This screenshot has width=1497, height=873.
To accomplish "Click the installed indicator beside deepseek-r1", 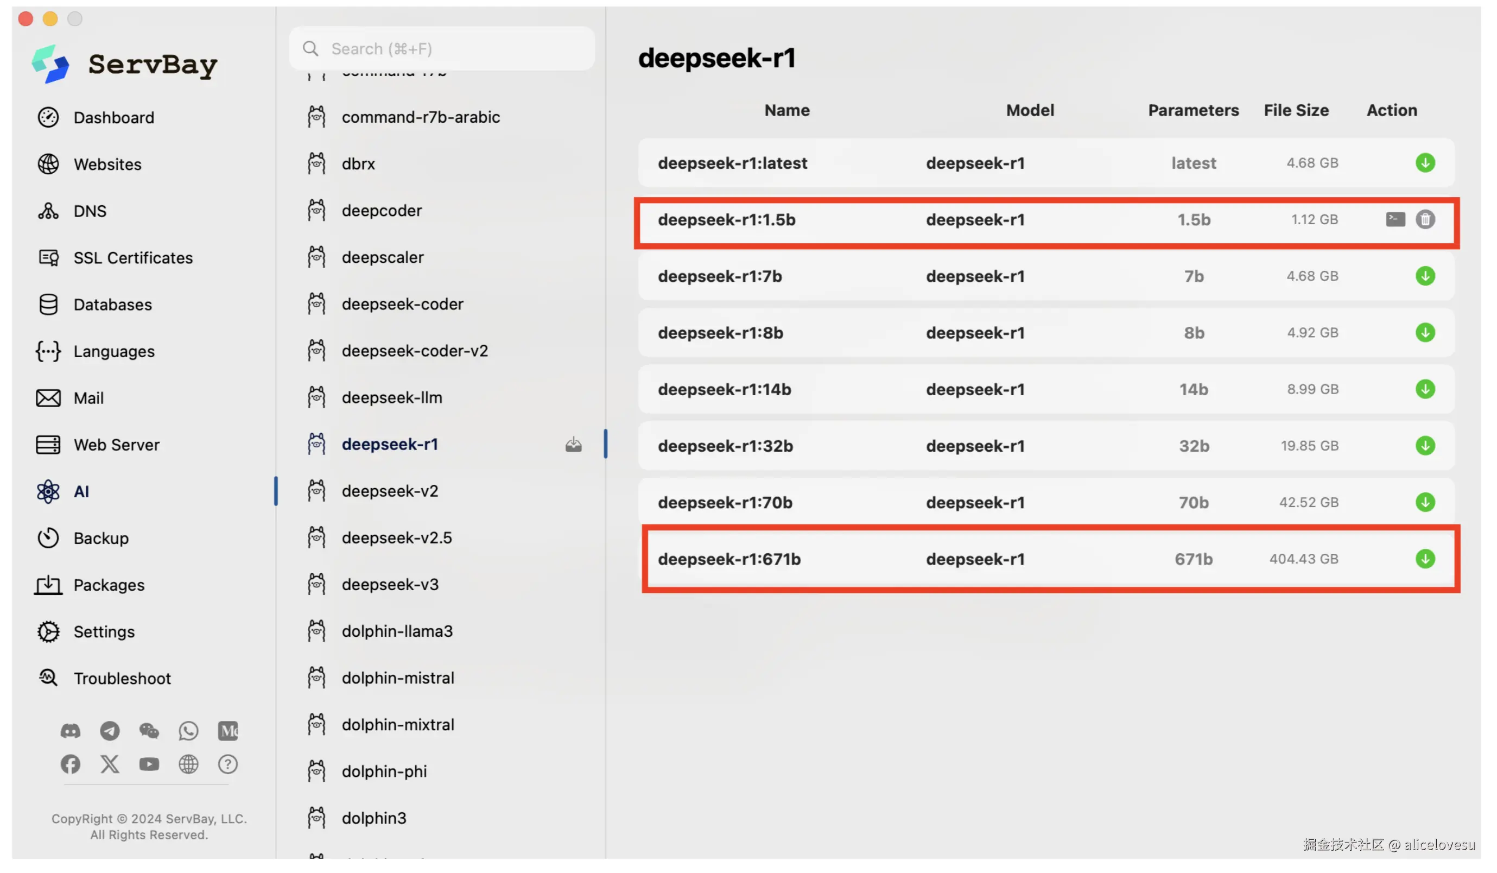I will click(573, 445).
